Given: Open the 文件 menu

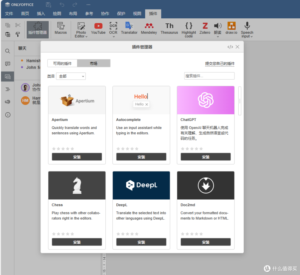Looking at the screenshot, I should (x=9, y=14).
